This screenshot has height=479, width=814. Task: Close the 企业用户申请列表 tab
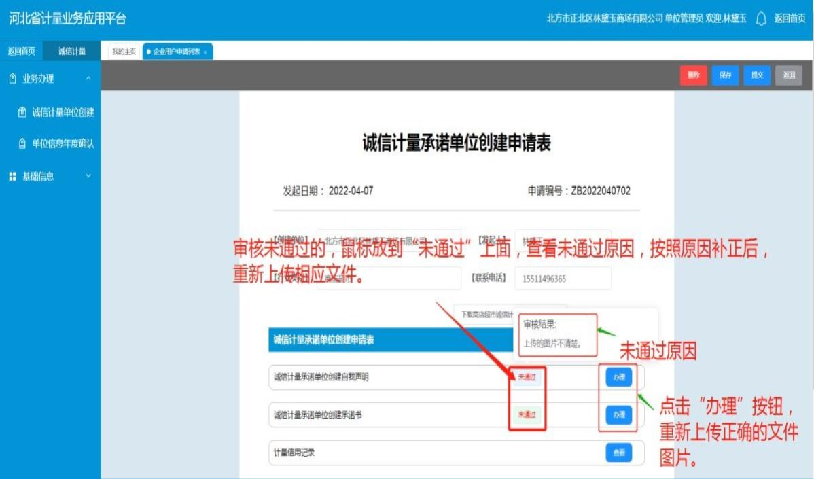coord(205,52)
